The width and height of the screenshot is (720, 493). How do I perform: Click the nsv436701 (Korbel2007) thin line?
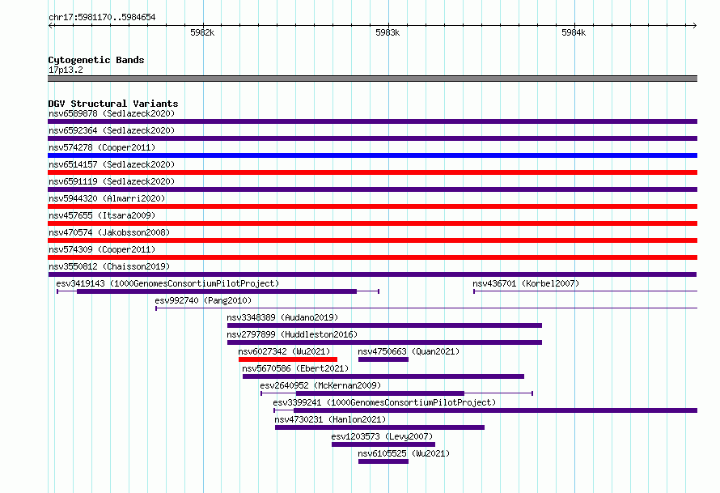coord(586,291)
